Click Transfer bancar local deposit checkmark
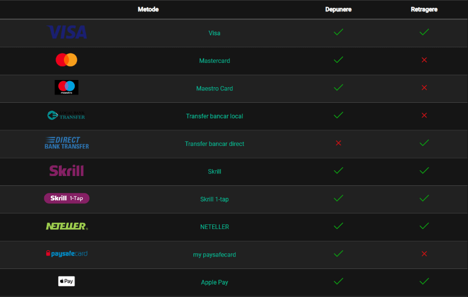Screen dimensions: 468x297 coord(339,115)
